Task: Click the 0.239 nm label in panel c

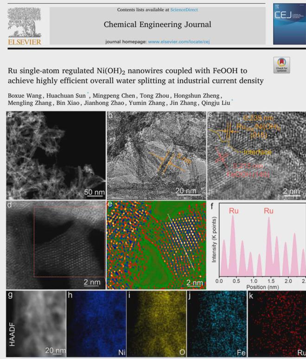Action: point(258,118)
